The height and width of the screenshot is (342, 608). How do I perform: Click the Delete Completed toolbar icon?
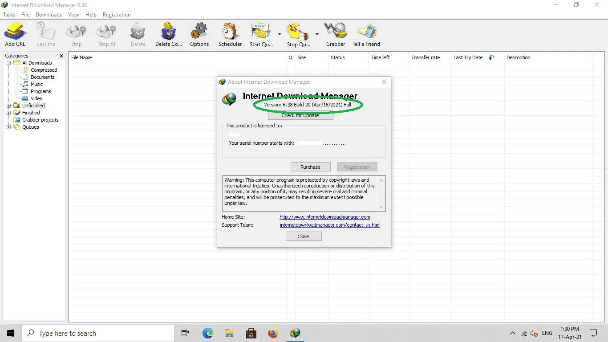(x=169, y=35)
